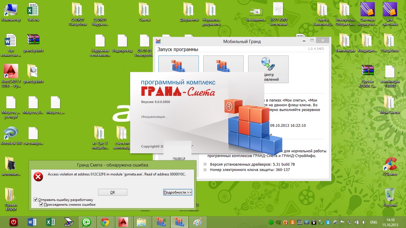Select the УКУТ КИП котельная file

(x=278, y=14)
